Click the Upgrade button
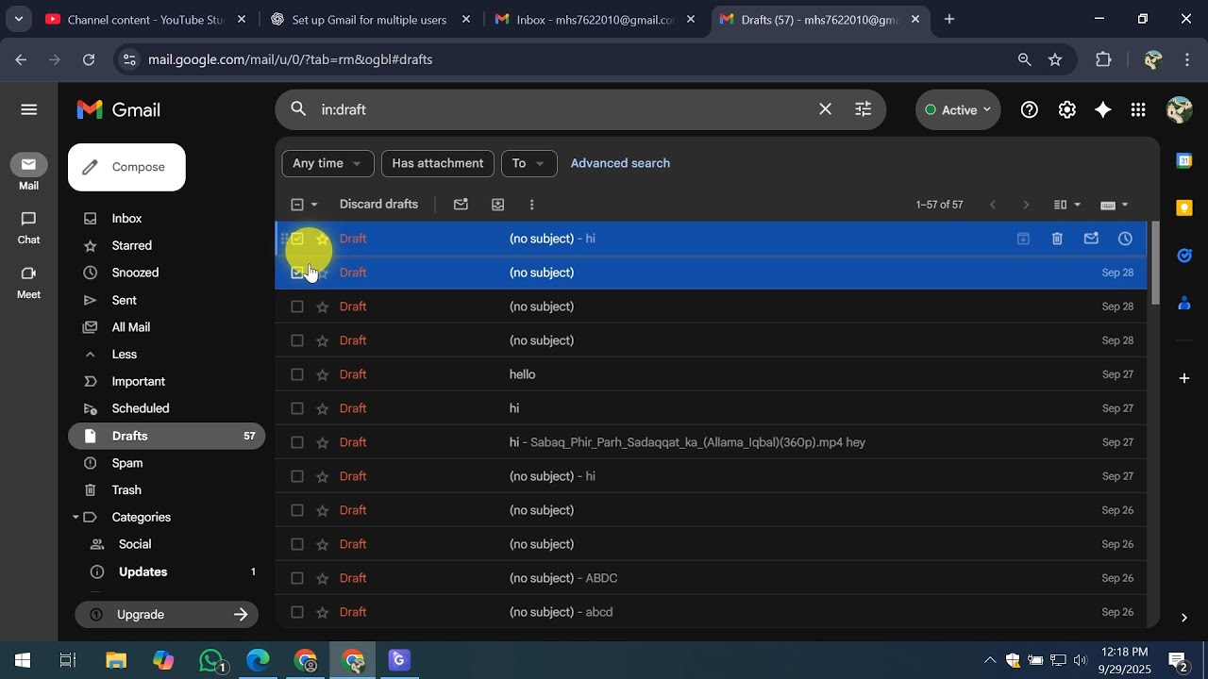Screen dimensions: 1208x679 tap(168, 615)
